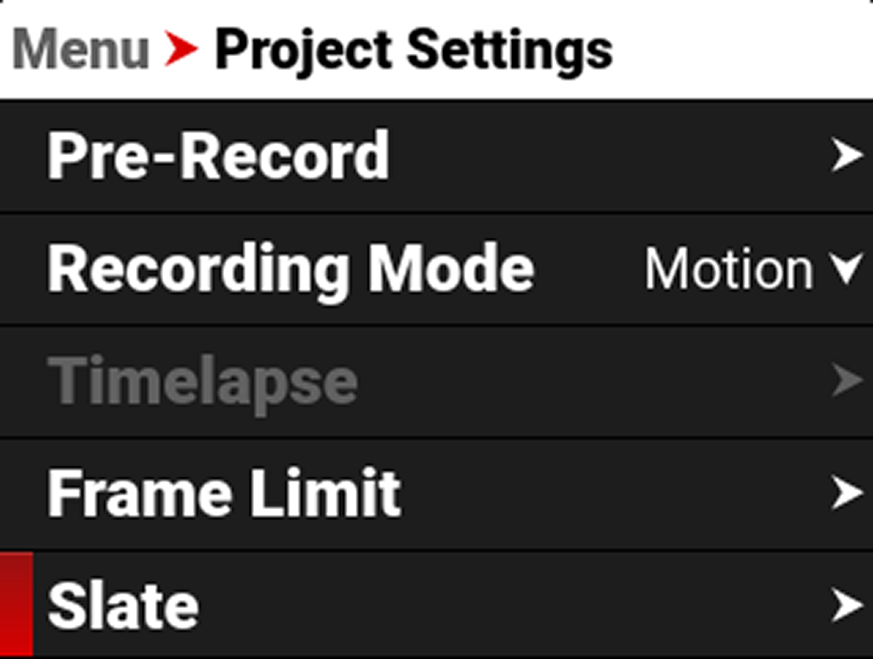Select the Pre-Record menu item
The image size is (873, 659).
pos(218,156)
